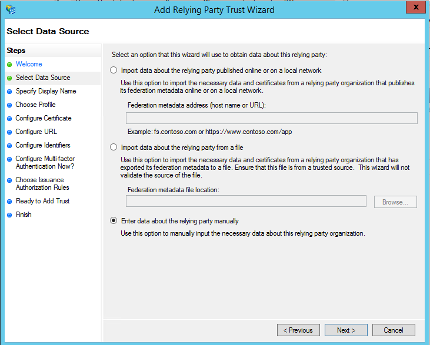Click the Choose Profile step

(35, 105)
